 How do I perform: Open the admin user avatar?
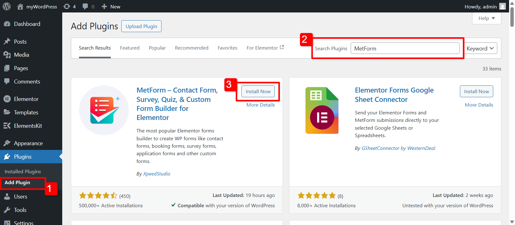(503, 6)
